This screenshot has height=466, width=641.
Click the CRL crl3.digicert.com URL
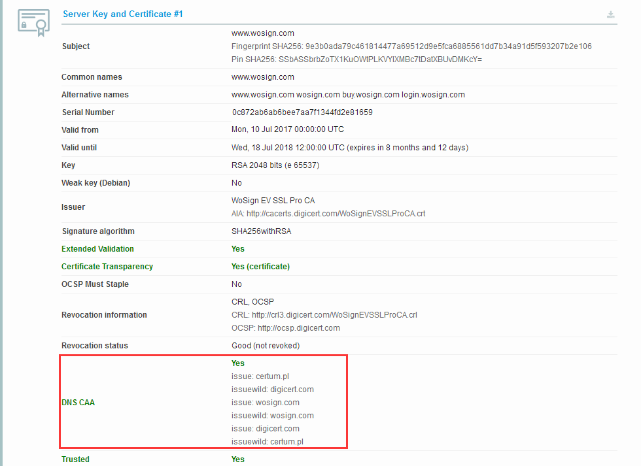[334, 315]
